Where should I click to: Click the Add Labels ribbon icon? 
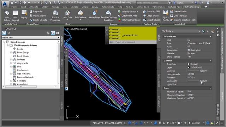click(x=7, y=16)
